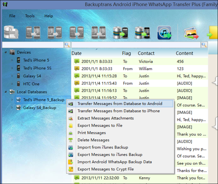Choose Export Messages to iTunes Backup

click(120, 155)
